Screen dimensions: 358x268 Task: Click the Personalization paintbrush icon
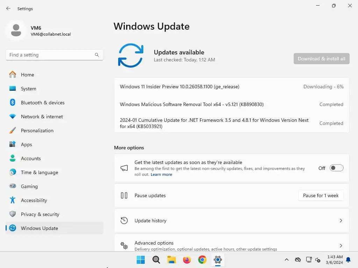[x=13, y=131]
